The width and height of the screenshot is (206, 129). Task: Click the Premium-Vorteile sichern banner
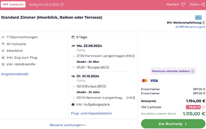point(171,71)
